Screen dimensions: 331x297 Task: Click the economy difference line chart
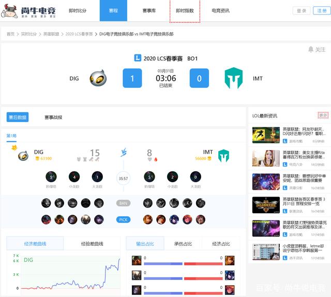pos(70,275)
